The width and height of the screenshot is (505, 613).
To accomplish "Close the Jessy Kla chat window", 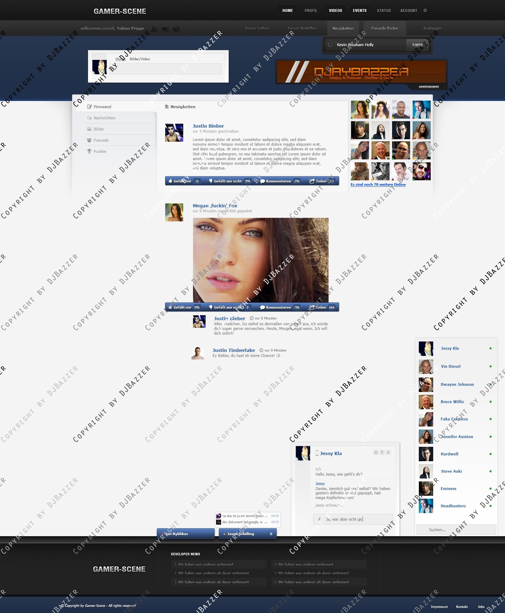I will coord(388,452).
